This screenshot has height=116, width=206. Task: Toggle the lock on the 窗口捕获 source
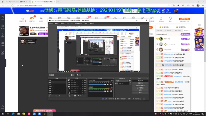[85, 91]
